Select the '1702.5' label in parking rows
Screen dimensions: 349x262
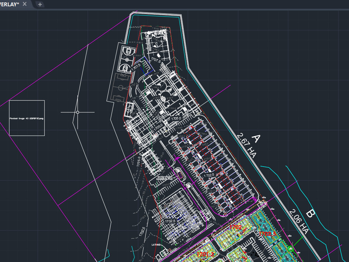point(209,175)
